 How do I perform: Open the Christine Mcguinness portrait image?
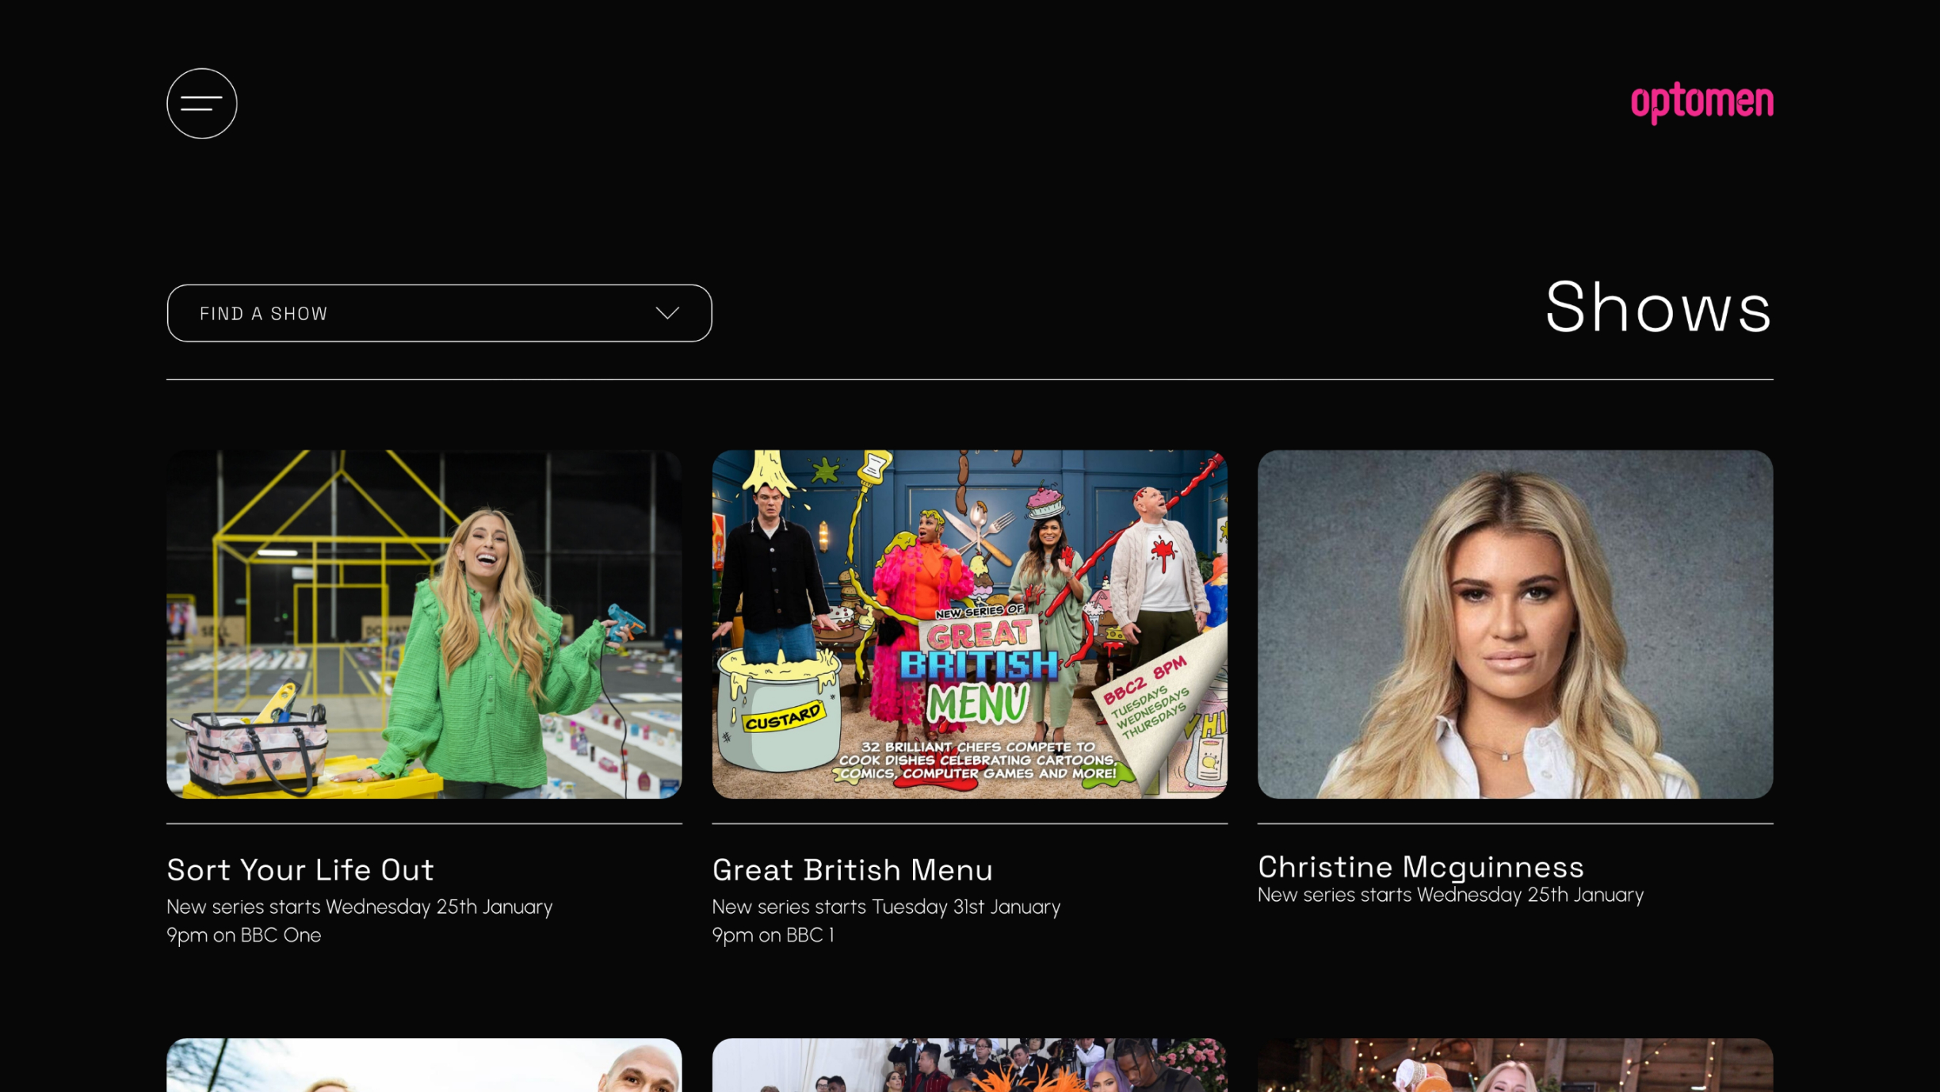[x=1514, y=624]
